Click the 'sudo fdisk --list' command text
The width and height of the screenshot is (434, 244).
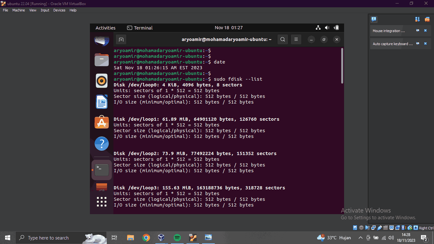238,79
